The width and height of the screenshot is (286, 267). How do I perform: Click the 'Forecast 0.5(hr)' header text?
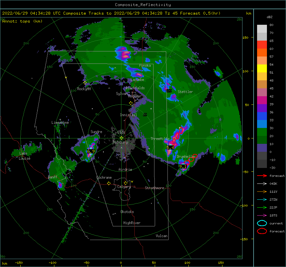click(x=200, y=13)
